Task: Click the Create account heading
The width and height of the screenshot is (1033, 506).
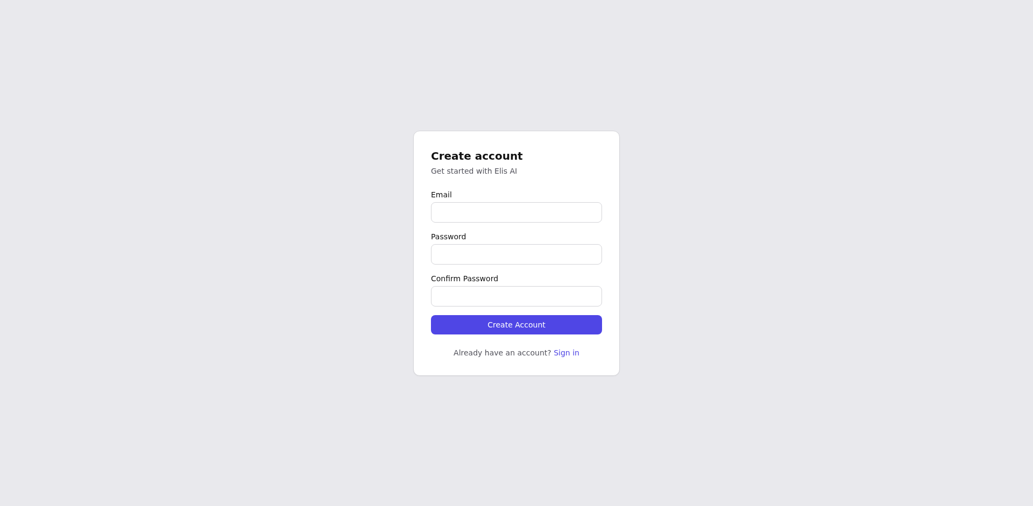Action: click(x=477, y=156)
